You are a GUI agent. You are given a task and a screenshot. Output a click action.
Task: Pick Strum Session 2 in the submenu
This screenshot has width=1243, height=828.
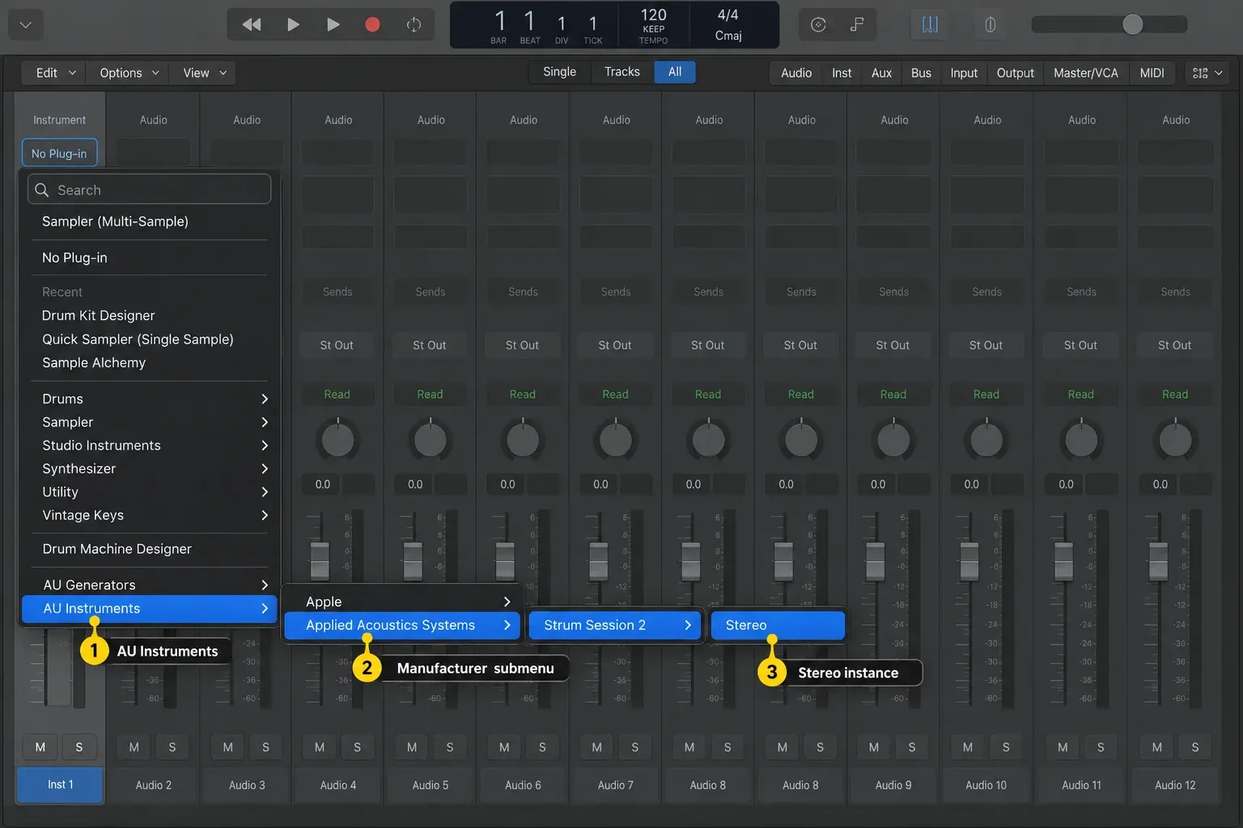(614, 625)
